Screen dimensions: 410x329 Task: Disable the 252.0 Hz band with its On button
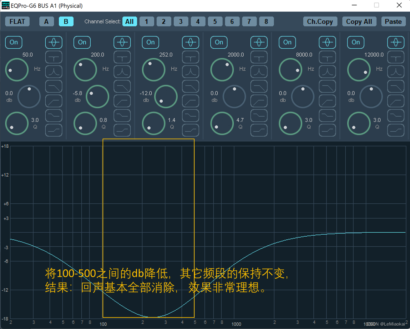(x=150, y=42)
